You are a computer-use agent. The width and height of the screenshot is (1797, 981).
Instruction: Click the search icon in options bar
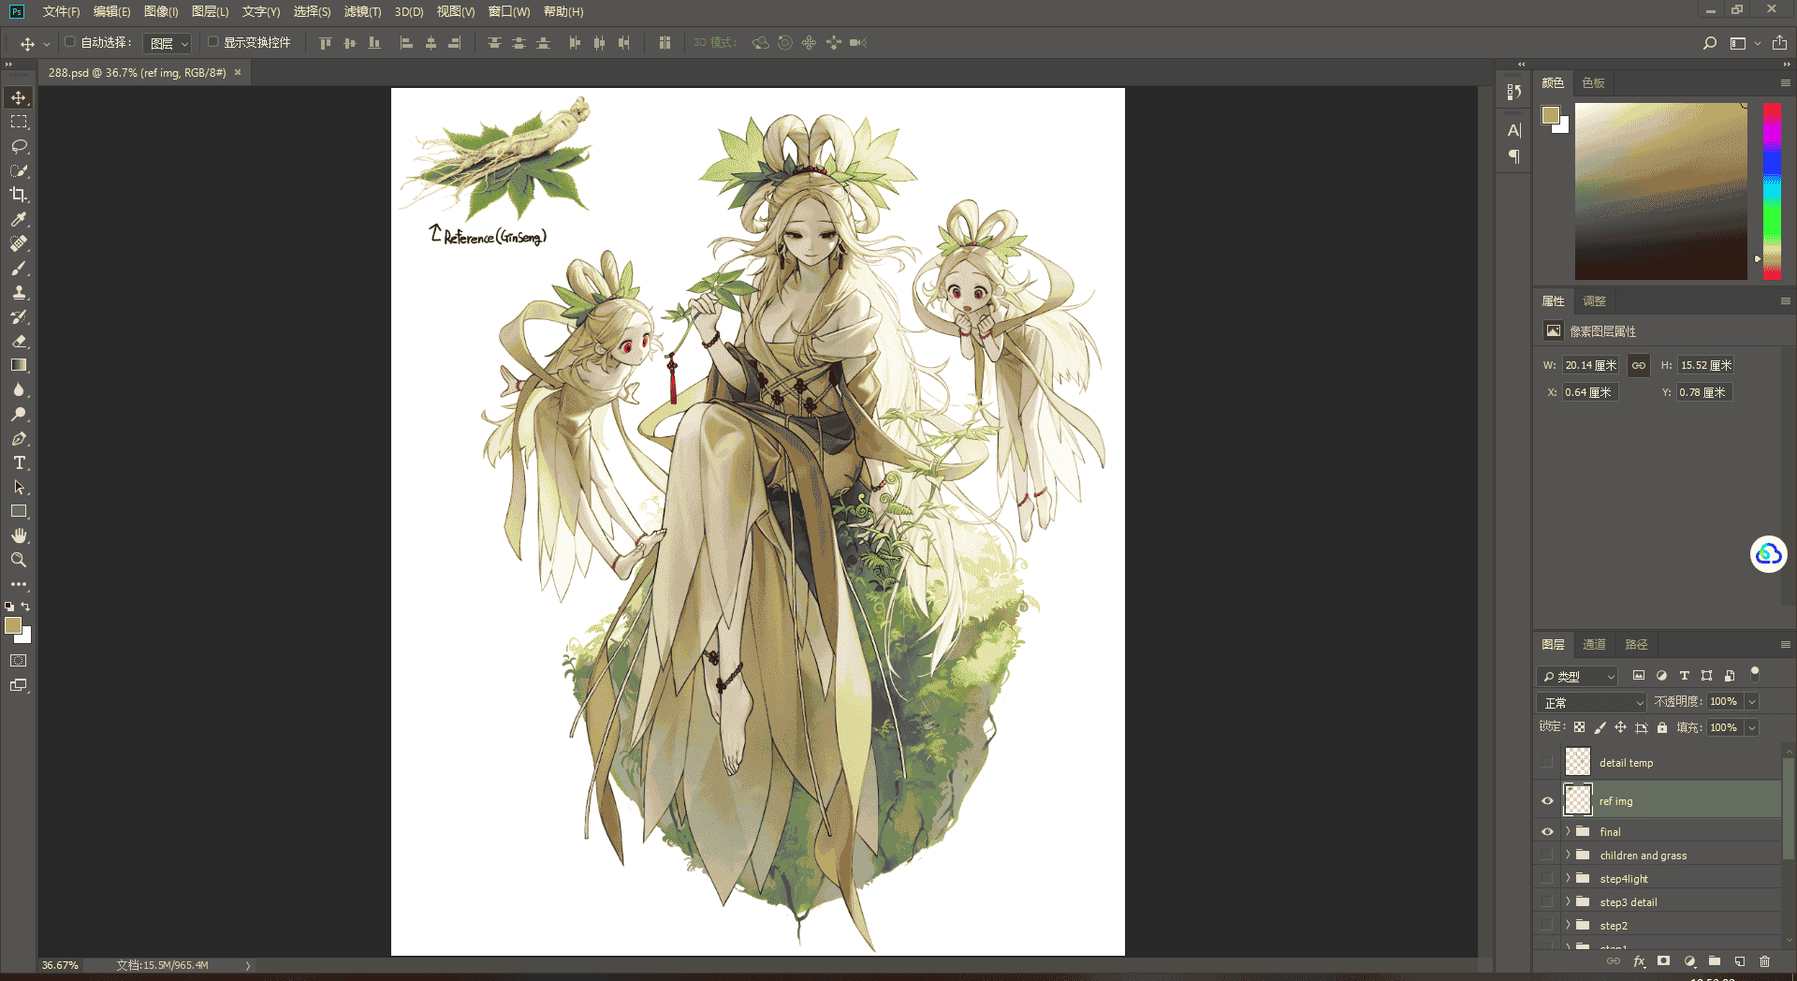point(1710,43)
